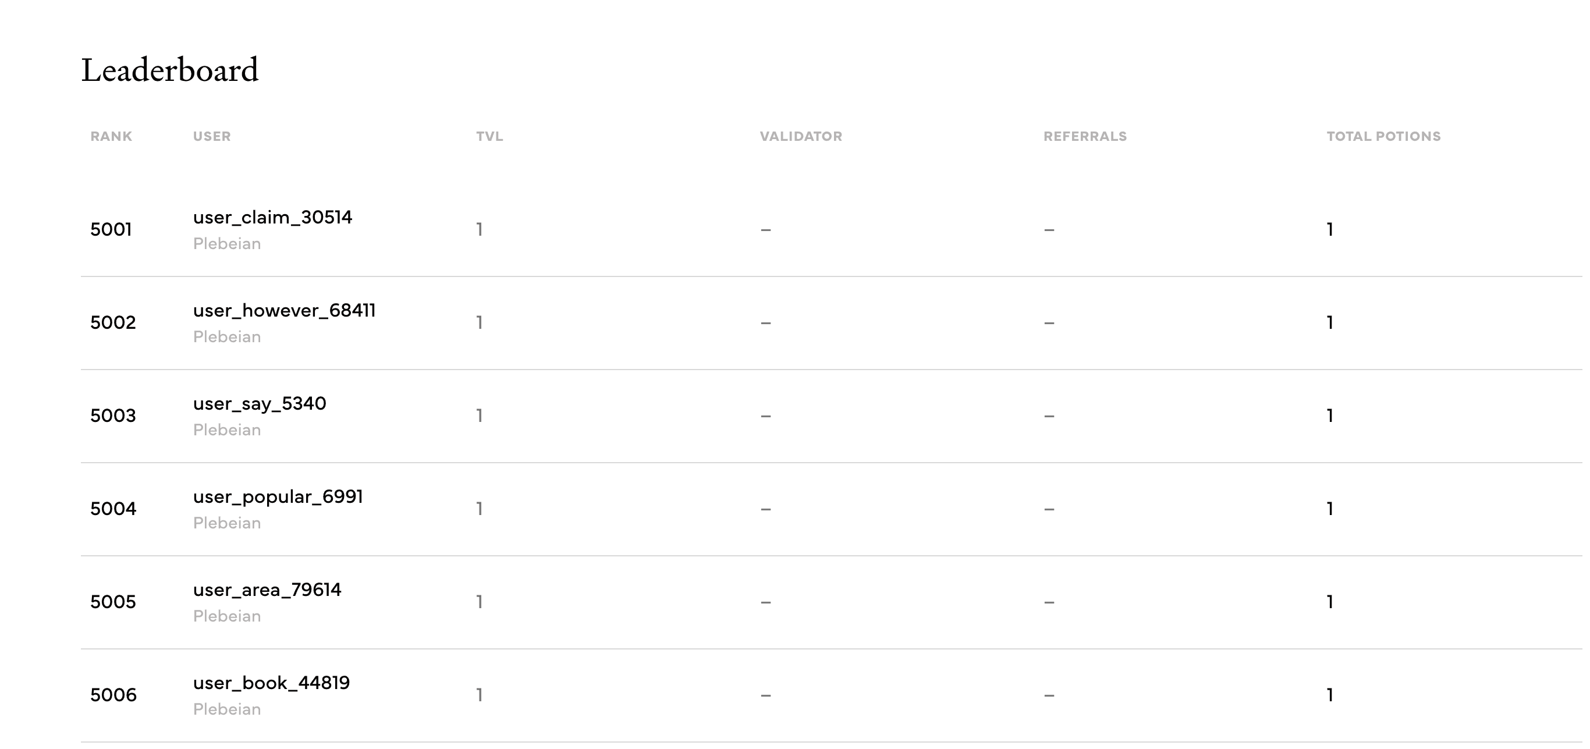Click Plebeian label under user_popular_6991
1590x749 pixels.
point(226,523)
